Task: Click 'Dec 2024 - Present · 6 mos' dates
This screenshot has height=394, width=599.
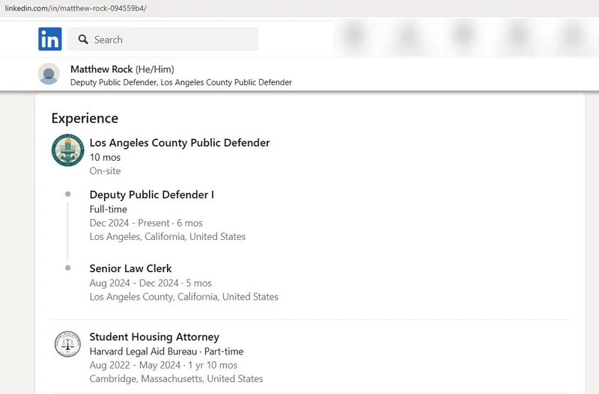Action: [x=146, y=223]
